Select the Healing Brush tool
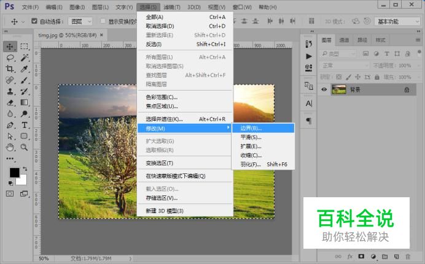This screenshot has width=425, height=264. (x=10, y=80)
